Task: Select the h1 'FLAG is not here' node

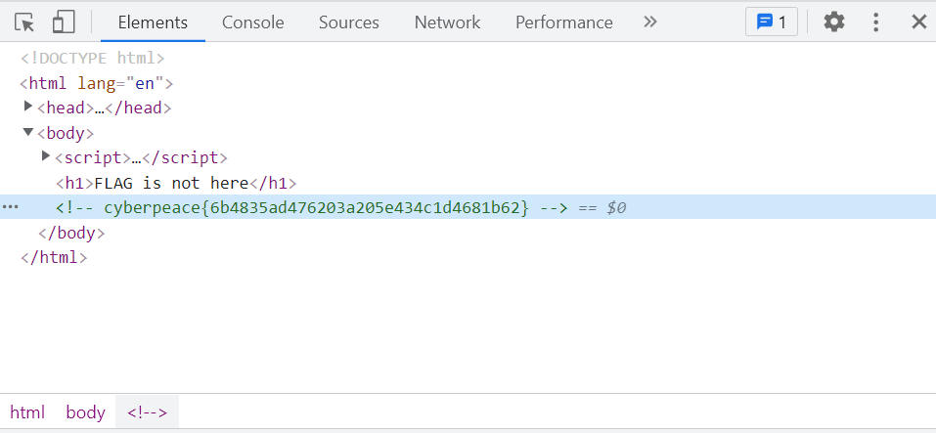Action: pyautogui.click(x=176, y=183)
